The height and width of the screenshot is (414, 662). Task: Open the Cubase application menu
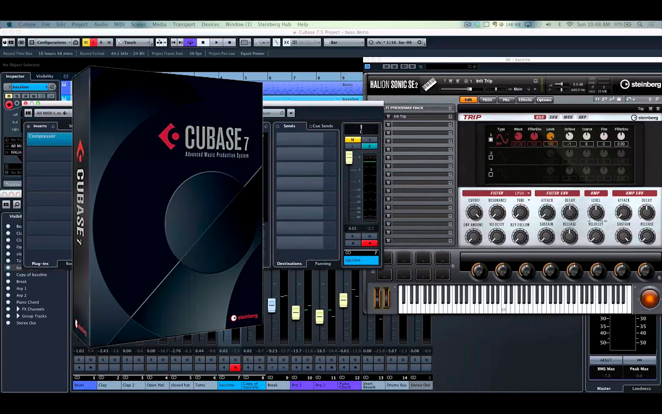pos(27,24)
